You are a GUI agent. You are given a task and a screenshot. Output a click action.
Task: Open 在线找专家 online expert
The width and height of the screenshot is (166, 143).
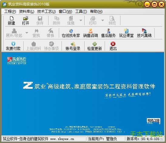pos(71,33)
